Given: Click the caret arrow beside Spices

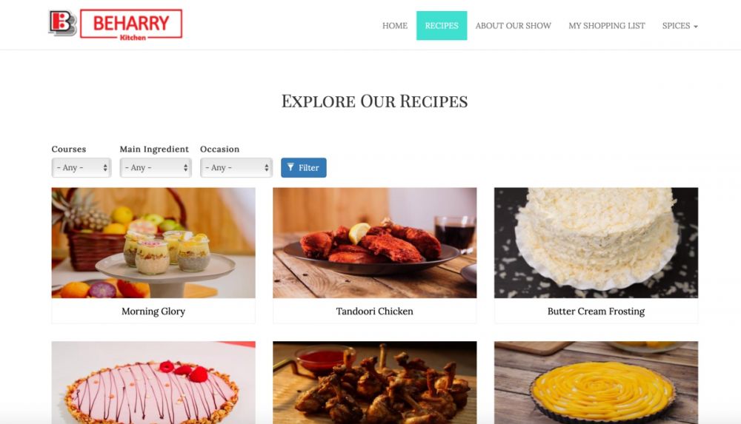Looking at the screenshot, I should coord(696,27).
